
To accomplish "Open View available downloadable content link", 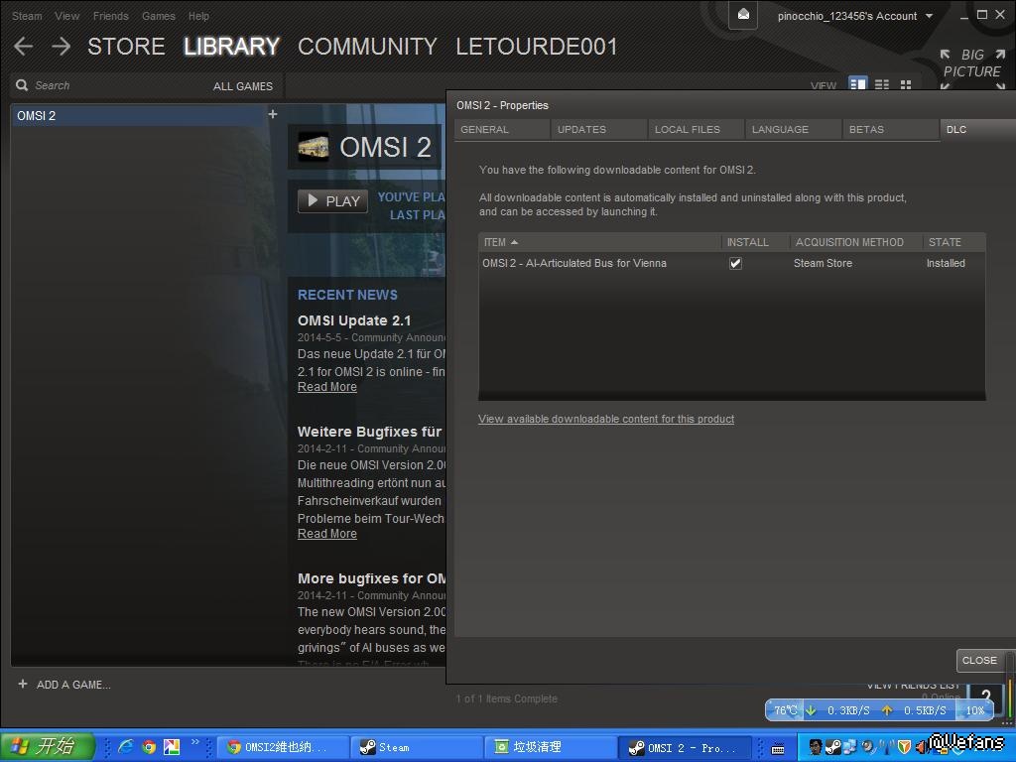I will pos(606,420).
